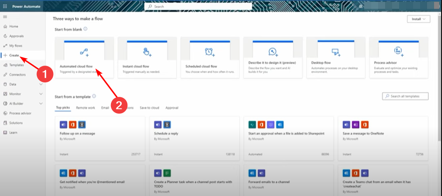The image size is (442, 196).
Task: Click the AI Builder icon
Action: click(5, 104)
